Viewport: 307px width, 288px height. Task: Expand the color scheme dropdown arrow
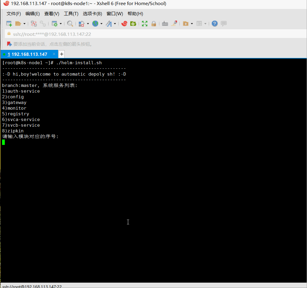pos(88,24)
